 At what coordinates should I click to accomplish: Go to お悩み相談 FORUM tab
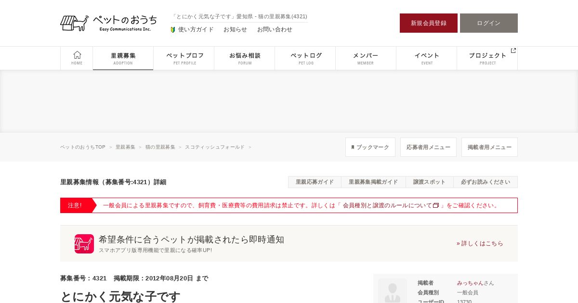pyautogui.click(x=245, y=58)
